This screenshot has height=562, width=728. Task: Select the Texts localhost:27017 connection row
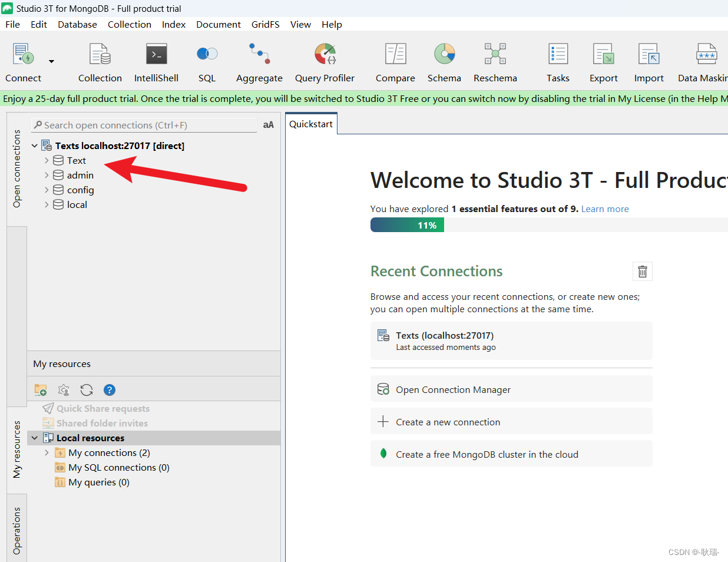pos(120,146)
